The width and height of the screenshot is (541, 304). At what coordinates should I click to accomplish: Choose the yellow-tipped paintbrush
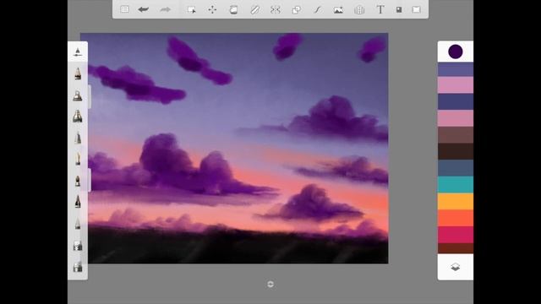coord(78,159)
